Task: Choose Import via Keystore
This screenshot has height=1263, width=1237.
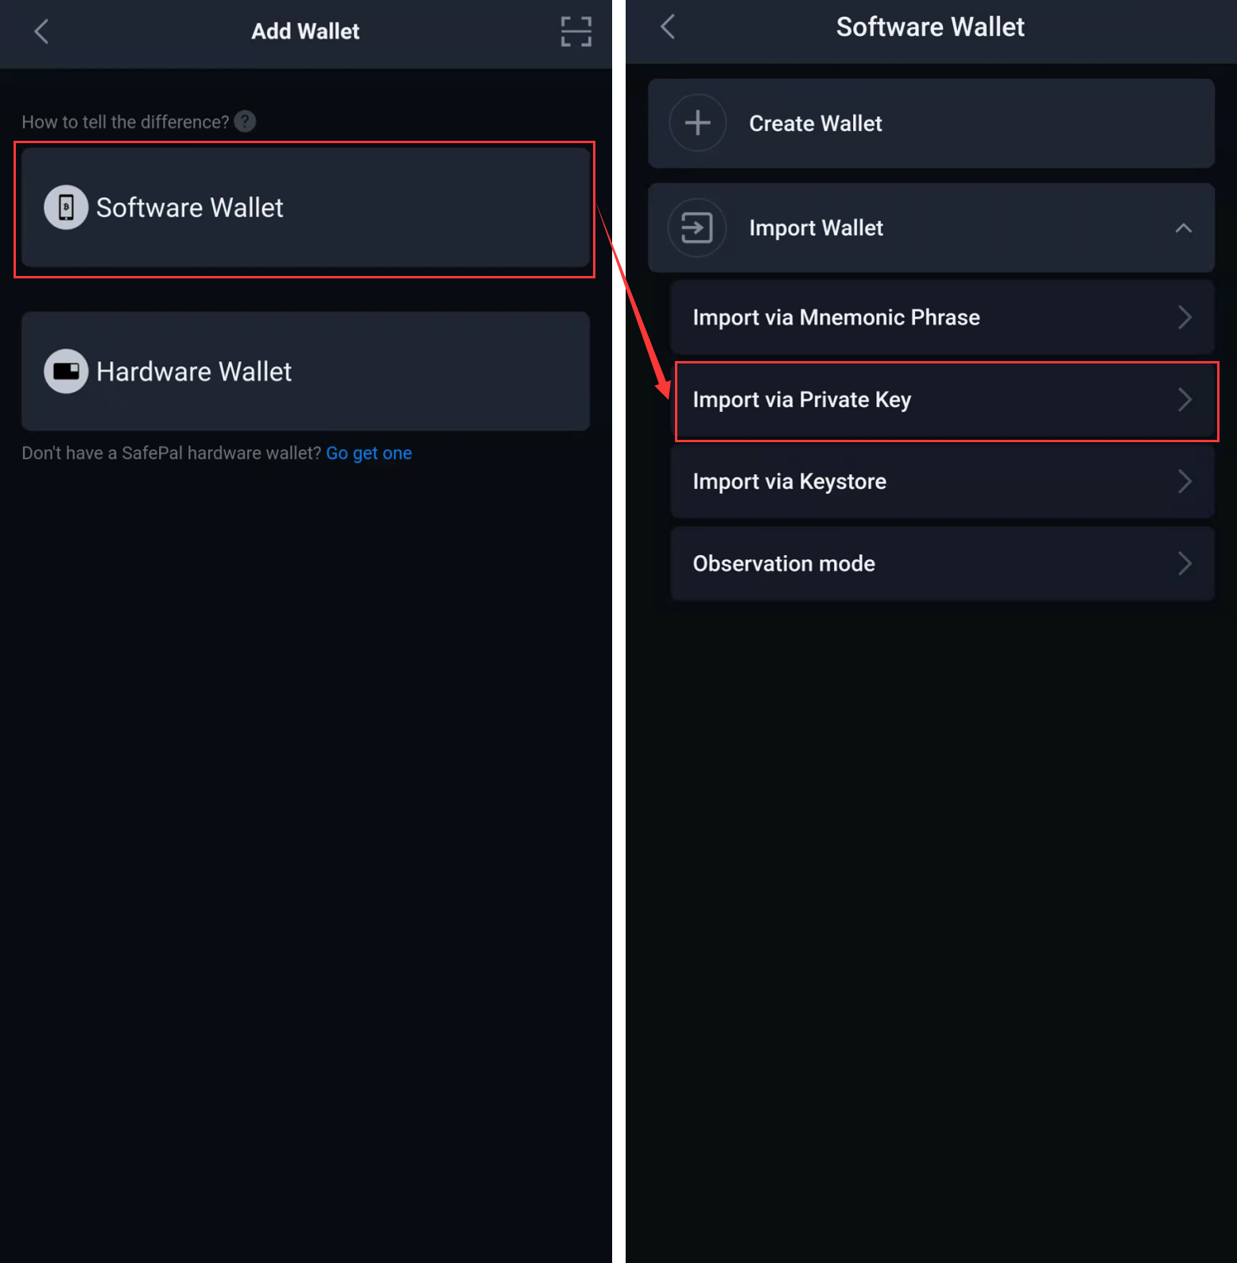Action: 789,482
